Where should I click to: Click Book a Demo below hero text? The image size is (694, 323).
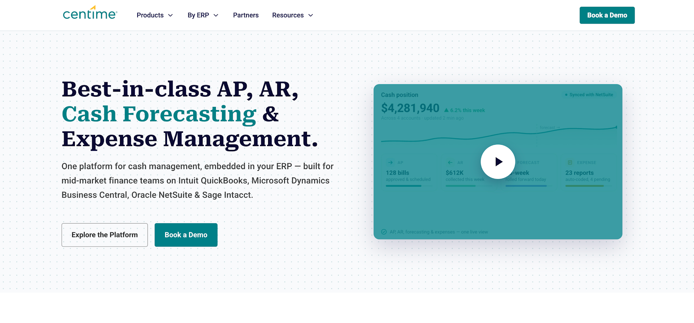(186, 235)
